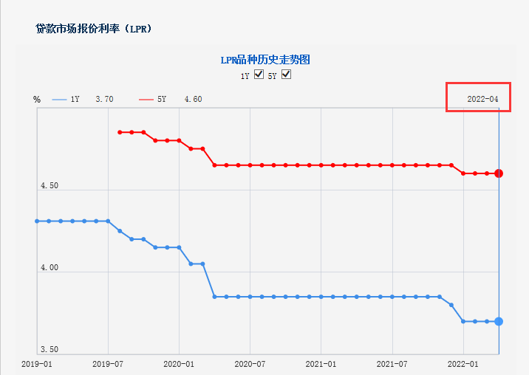Click the blue 1Y legend line

pos(60,100)
